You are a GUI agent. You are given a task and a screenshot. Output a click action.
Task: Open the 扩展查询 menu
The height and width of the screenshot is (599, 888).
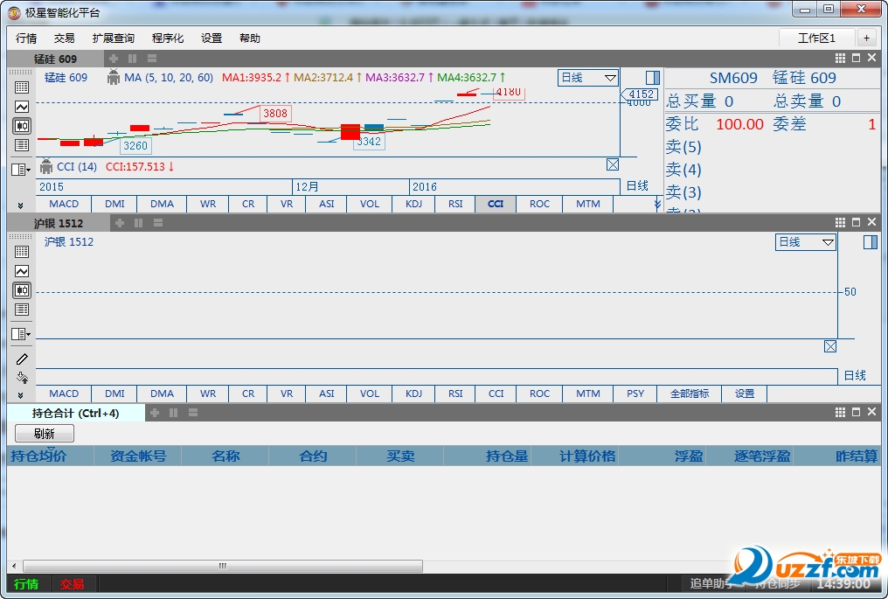coord(114,38)
